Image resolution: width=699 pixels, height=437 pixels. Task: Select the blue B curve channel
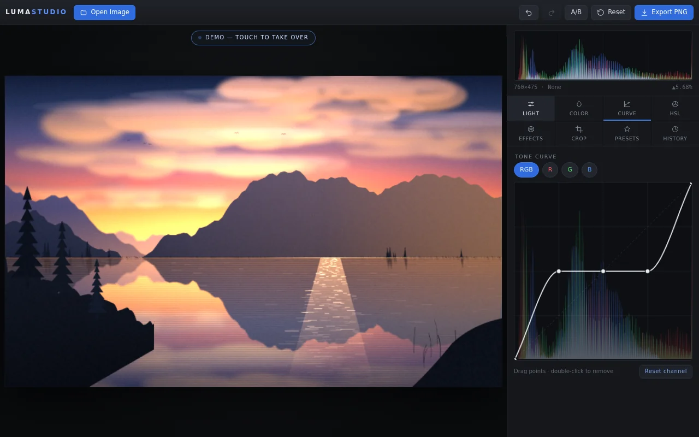click(589, 170)
